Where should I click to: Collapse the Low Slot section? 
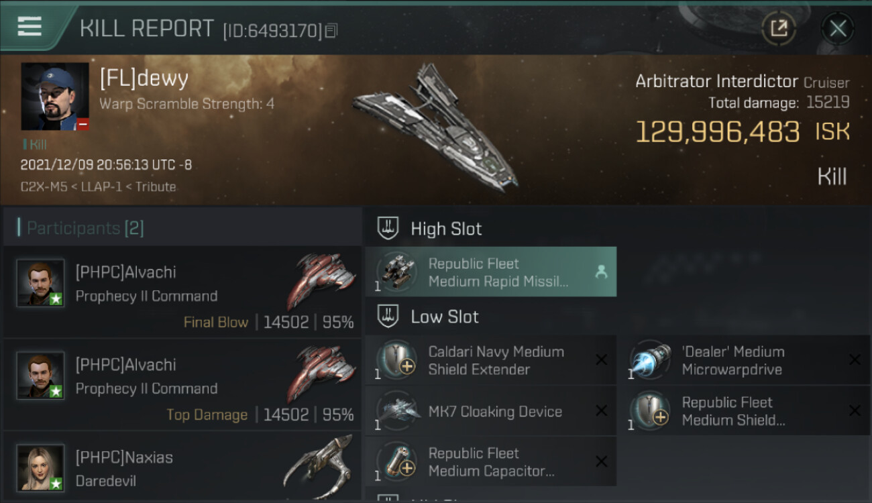coord(388,317)
